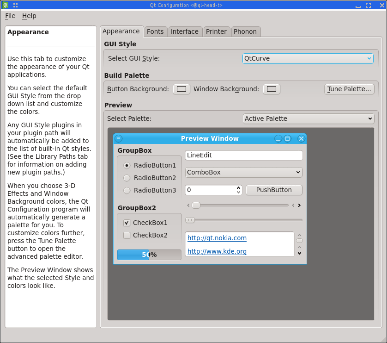Image resolution: width=387 pixels, height=343 pixels.
Task: Select RadioButton3 in GroupBox
Action: [x=127, y=190]
